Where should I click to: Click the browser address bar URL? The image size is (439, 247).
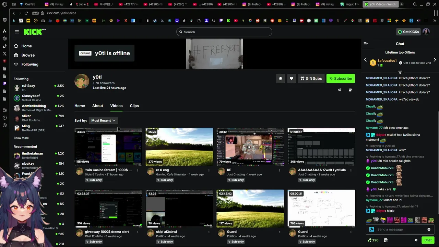click(61, 13)
